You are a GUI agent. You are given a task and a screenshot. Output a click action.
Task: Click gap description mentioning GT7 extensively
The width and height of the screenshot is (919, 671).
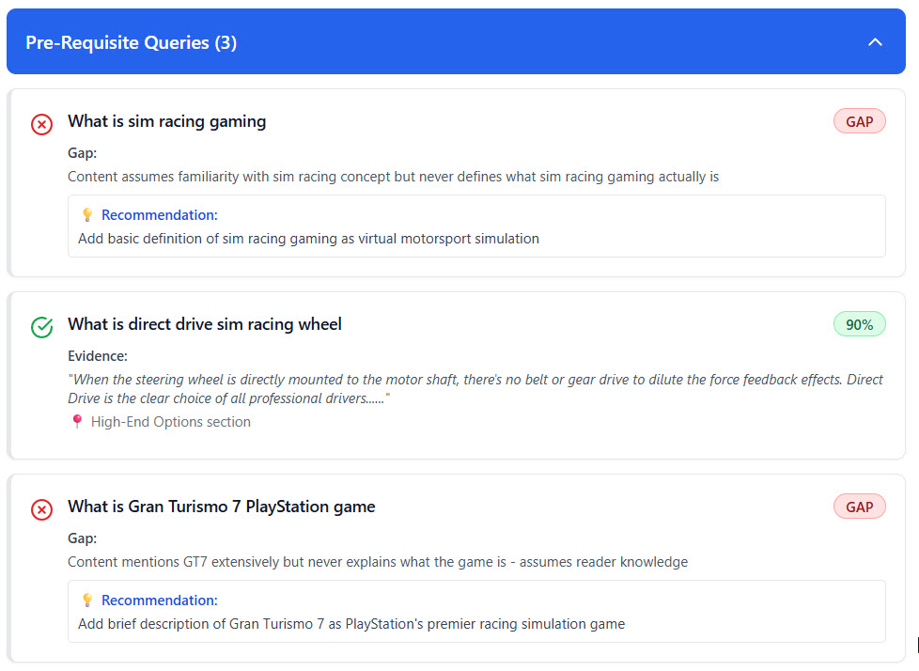tap(377, 562)
